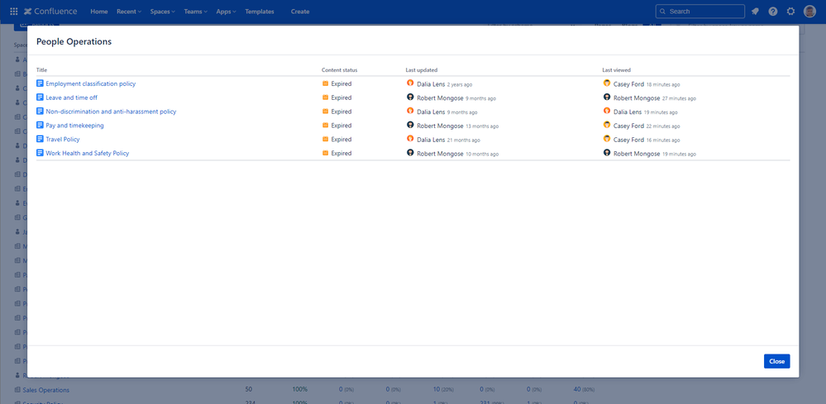Click Expired status icon for Employment classification policy
The width and height of the screenshot is (826, 404).
coord(325,83)
